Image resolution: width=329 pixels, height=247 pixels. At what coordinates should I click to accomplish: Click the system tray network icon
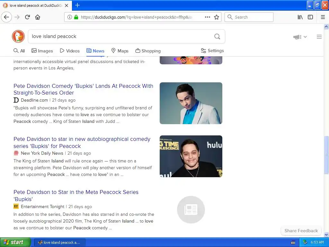[305, 242]
